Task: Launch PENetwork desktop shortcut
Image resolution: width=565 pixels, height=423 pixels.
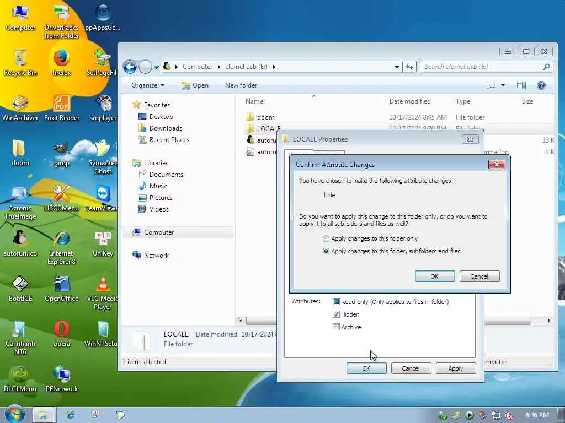Action: [x=62, y=379]
